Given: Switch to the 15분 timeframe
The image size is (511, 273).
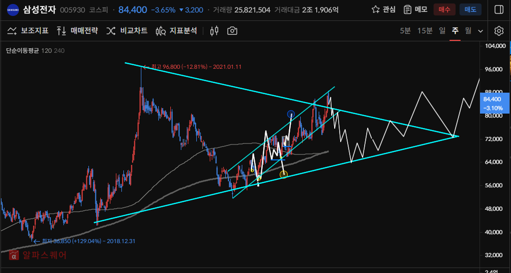Looking at the screenshot, I should tap(425, 31).
